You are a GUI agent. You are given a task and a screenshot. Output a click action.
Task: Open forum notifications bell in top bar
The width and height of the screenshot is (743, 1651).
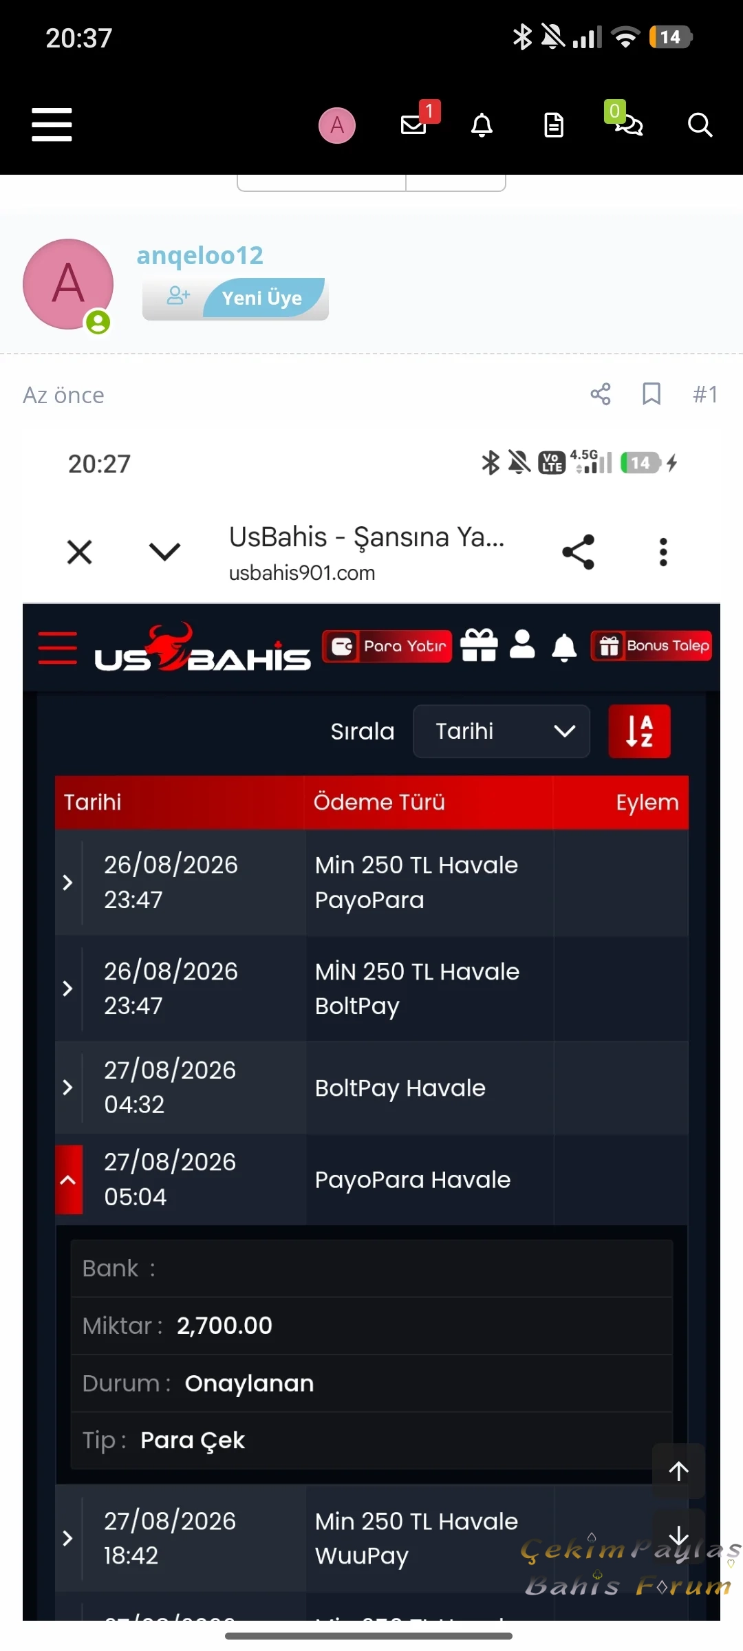coord(482,125)
